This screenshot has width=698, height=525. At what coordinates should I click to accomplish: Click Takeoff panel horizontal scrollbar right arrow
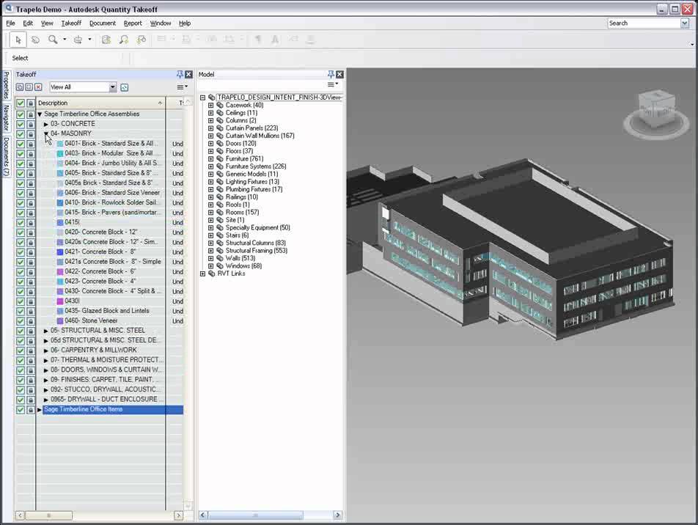point(178,515)
